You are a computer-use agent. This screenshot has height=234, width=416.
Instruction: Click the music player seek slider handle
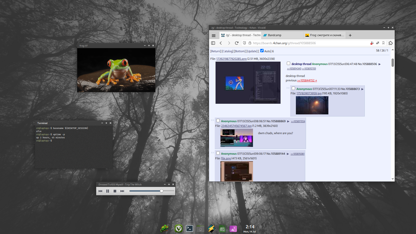pyautogui.click(x=161, y=191)
